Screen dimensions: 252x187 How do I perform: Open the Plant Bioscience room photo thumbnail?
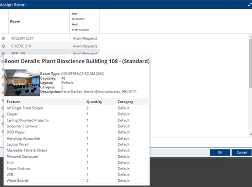point(22,83)
